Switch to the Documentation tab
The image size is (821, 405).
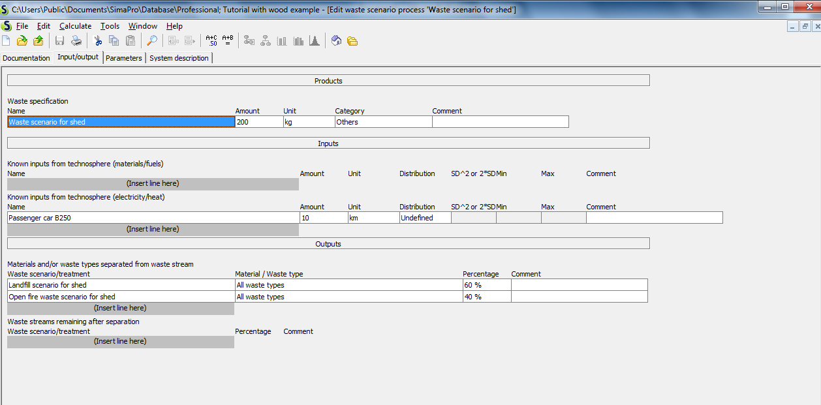pyautogui.click(x=26, y=58)
